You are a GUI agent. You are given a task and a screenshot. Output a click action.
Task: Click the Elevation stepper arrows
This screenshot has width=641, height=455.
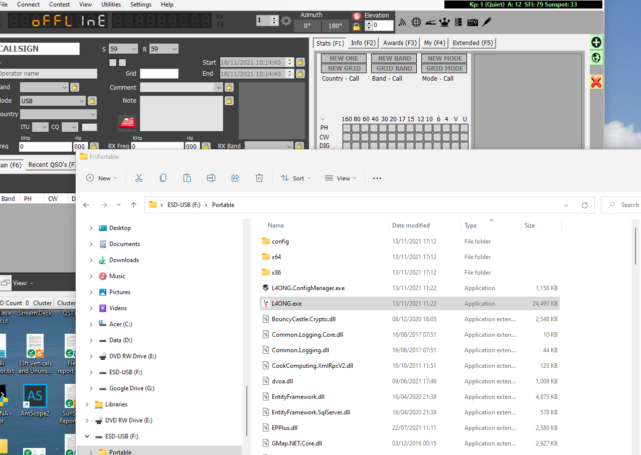pos(369,25)
